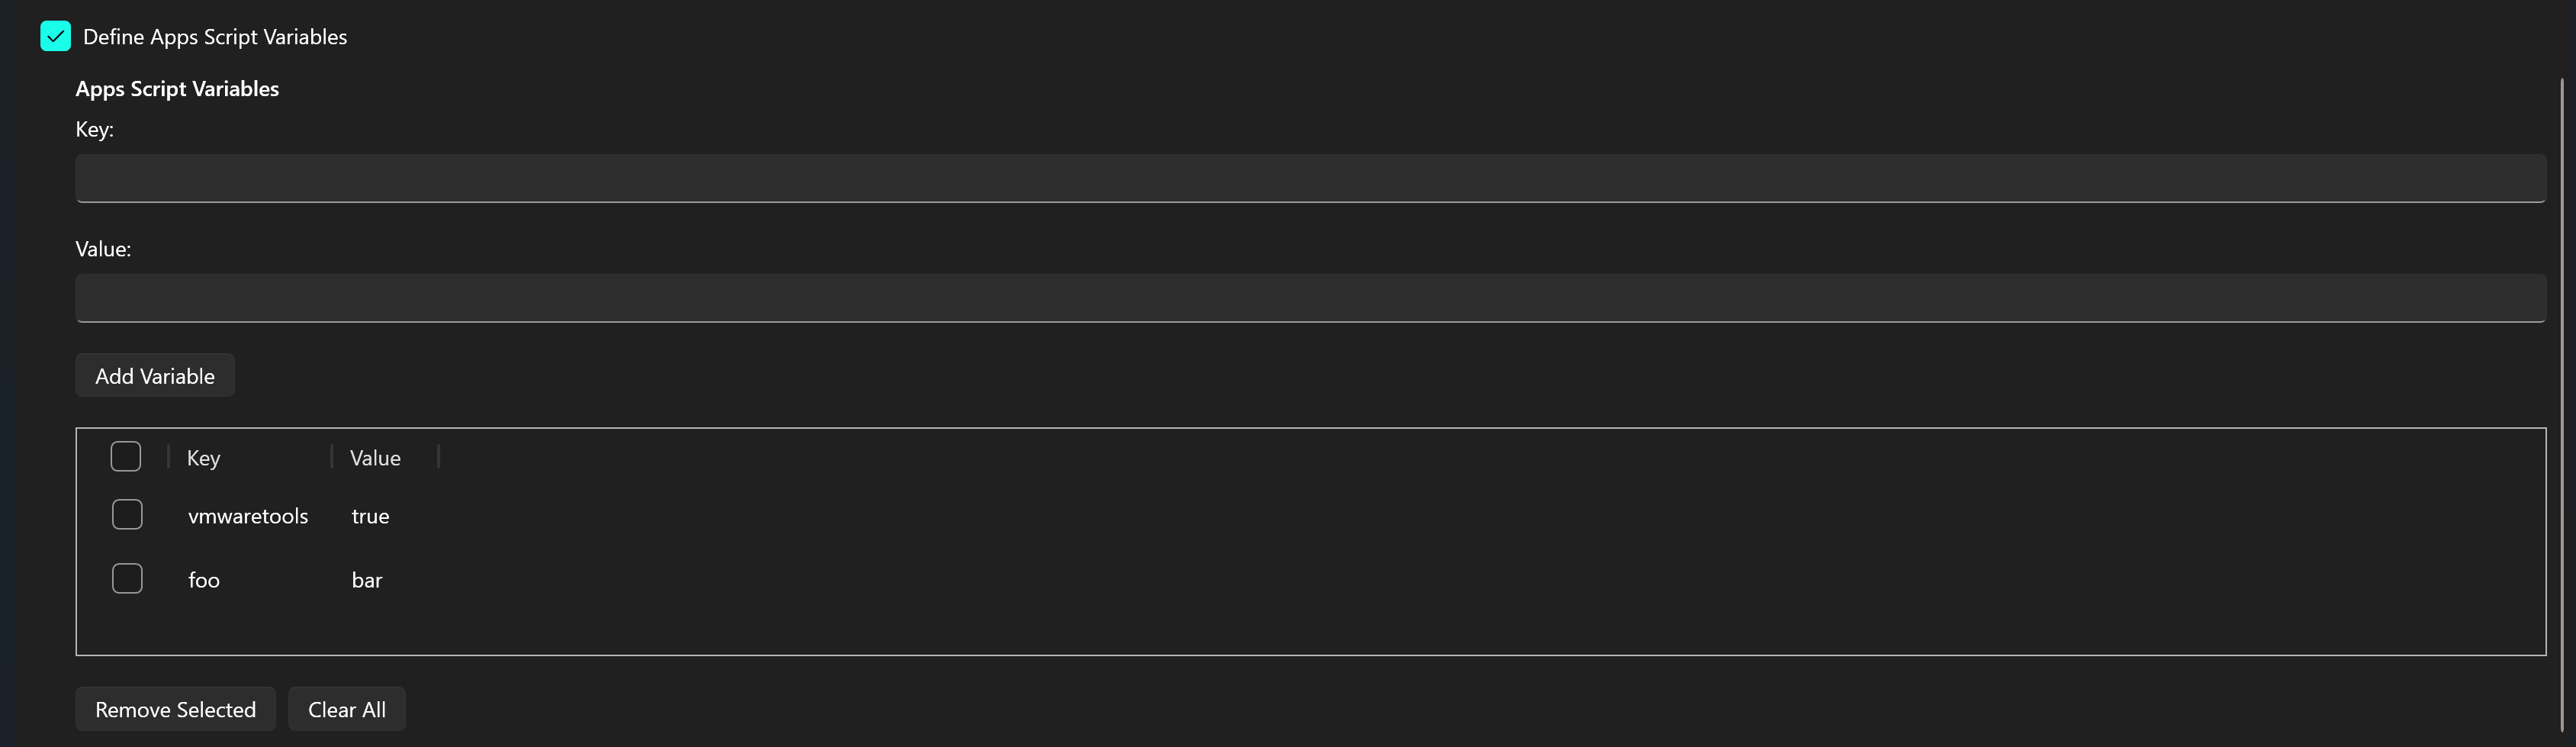Click inside the Key input field
Image resolution: width=2576 pixels, height=747 pixels.
coord(1300,178)
